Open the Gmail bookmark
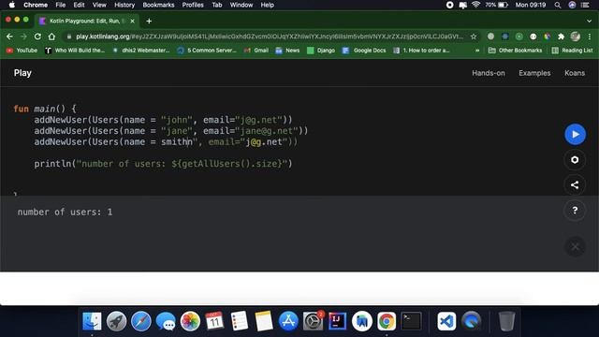 256,51
